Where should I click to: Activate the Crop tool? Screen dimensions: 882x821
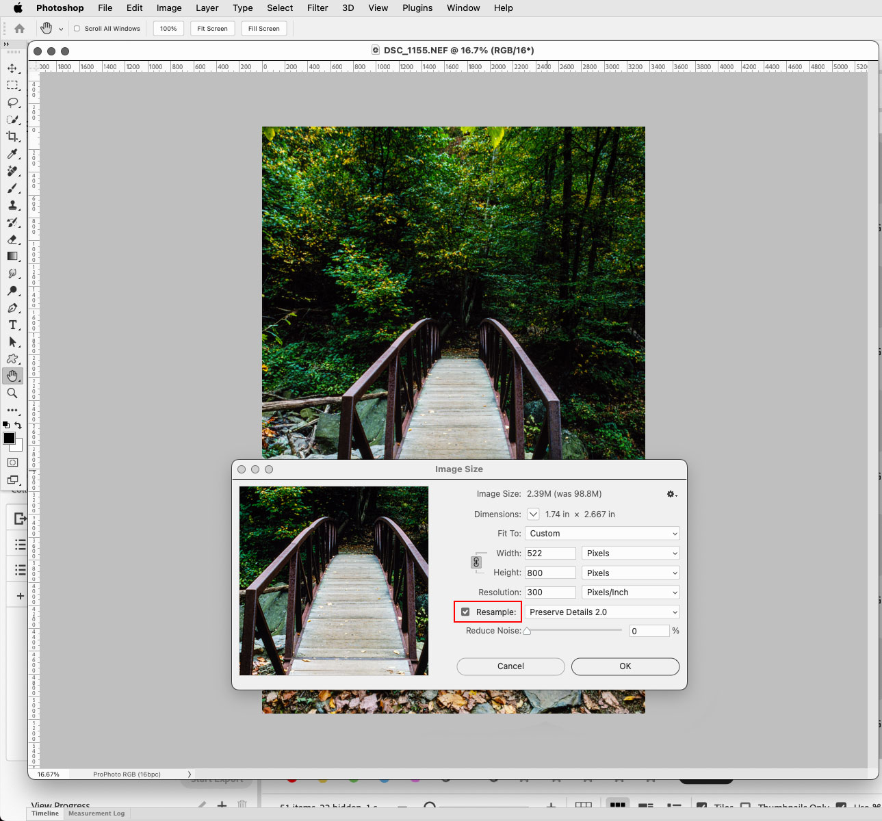coord(12,136)
